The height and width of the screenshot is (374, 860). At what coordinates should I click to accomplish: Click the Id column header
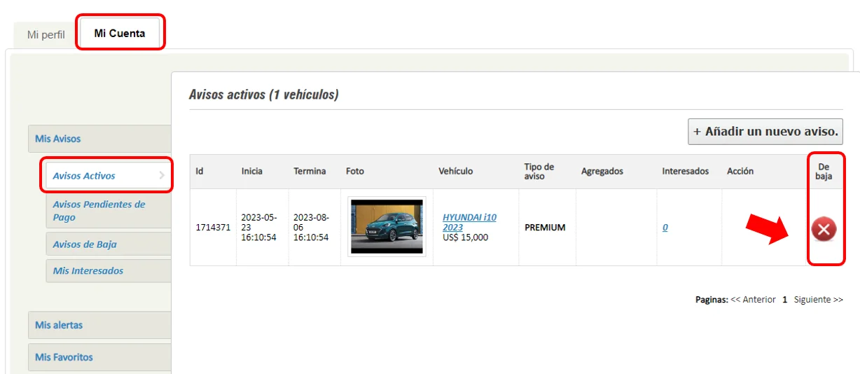click(x=200, y=171)
